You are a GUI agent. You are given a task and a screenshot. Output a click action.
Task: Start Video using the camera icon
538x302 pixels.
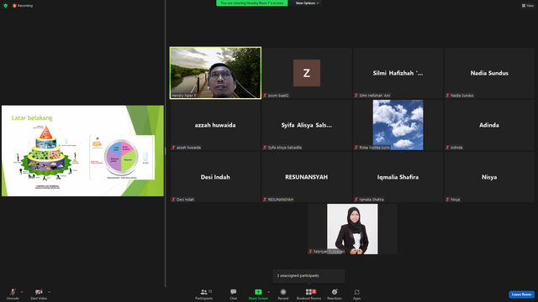coord(39,294)
